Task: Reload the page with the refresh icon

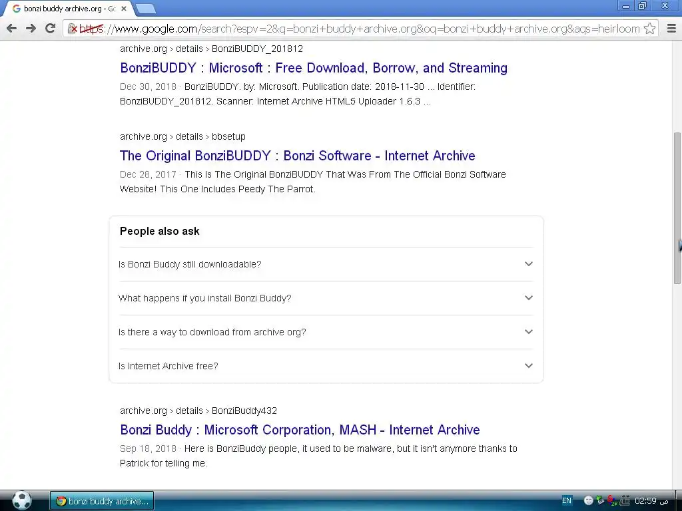Action: pyautogui.click(x=51, y=29)
